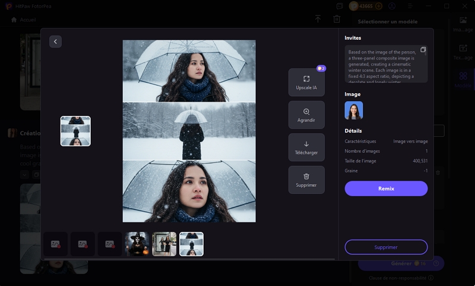Go to the Accueil home tab

pos(24,20)
